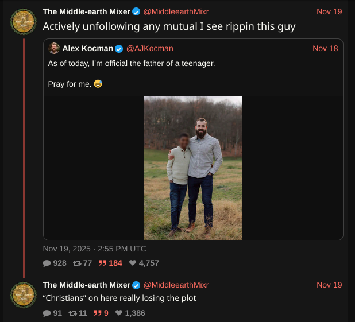Click the full timestamp Nov 19, 2025 2:55 PM UTC
355x322 pixels.
[x=95, y=249]
